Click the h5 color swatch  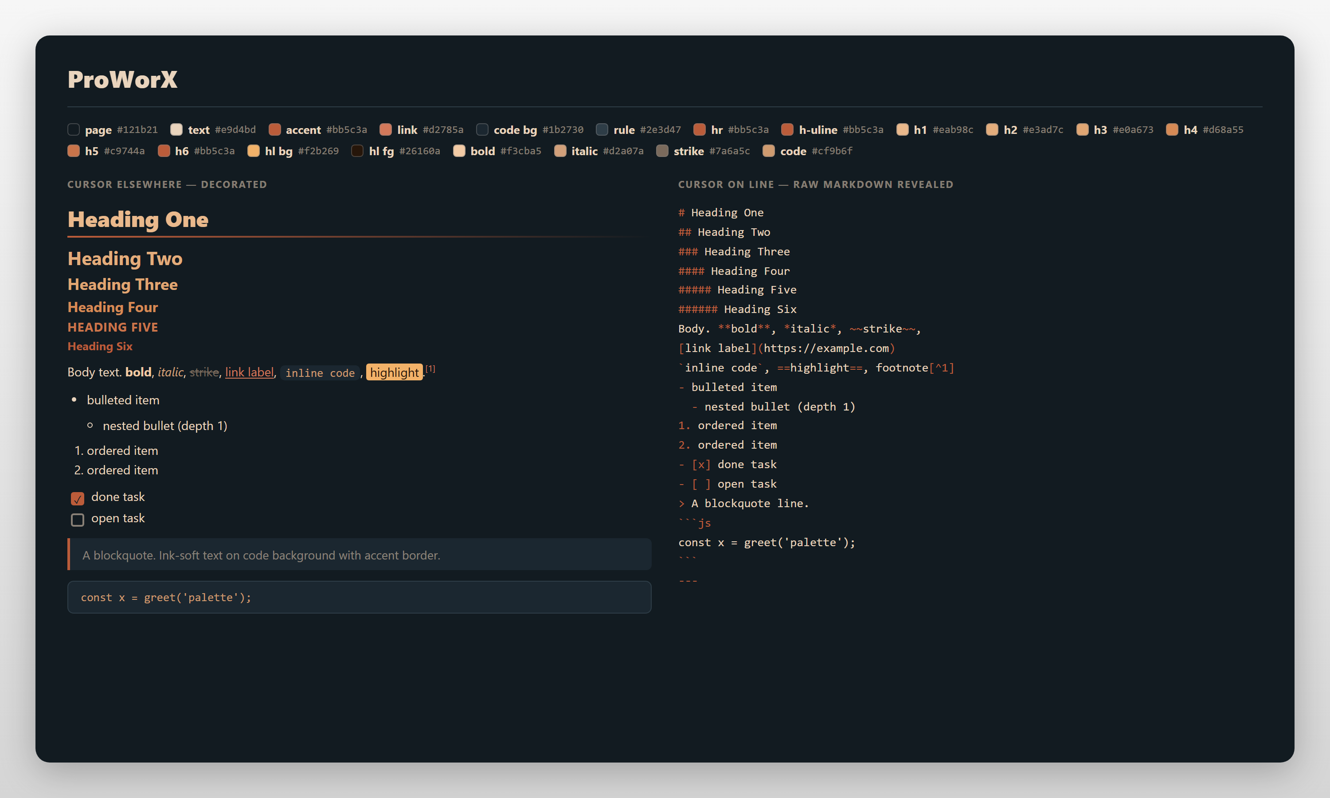[x=74, y=151]
